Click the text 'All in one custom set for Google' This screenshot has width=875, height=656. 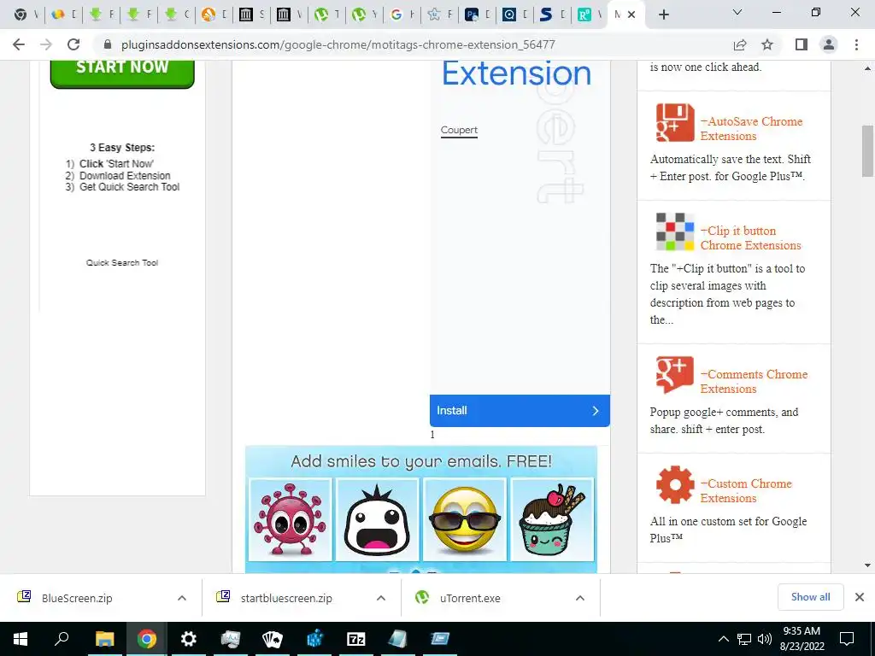pos(728,522)
